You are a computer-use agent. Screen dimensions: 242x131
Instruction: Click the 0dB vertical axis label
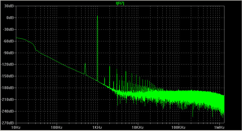coord(10,18)
